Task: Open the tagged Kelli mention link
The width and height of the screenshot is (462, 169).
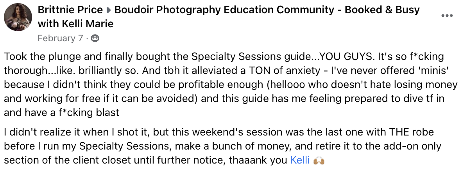Action: (x=300, y=160)
